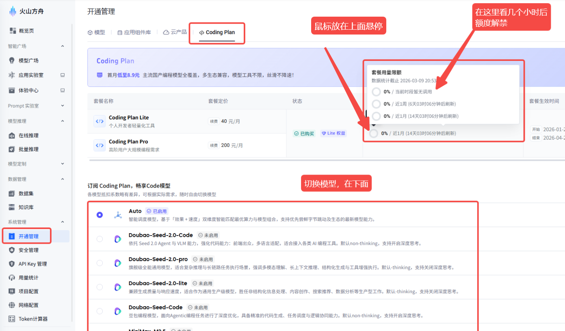Viewport: 565px width, 331px height.
Task: Click the 模型广场 lightbulb icon
Action: pyautogui.click(x=12, y=61)
